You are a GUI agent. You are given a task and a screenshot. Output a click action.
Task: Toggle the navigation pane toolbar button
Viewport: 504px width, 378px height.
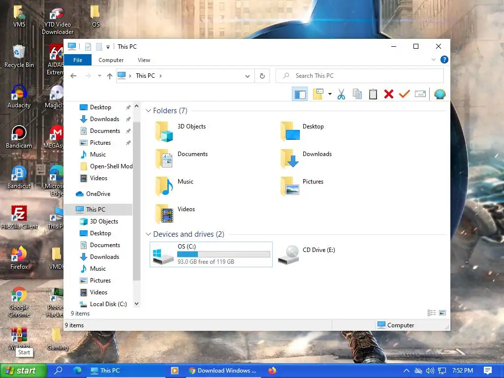(x=300, y=94)
